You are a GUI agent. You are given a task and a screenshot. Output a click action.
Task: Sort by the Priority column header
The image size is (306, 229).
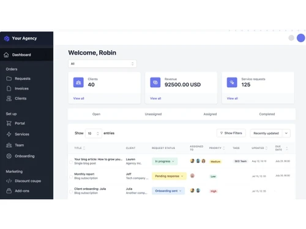click(x=217, y=148)
